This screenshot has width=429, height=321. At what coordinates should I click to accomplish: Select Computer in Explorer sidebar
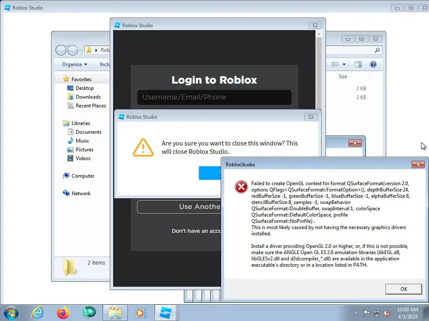pyautogui.click(x=83, y=176)
